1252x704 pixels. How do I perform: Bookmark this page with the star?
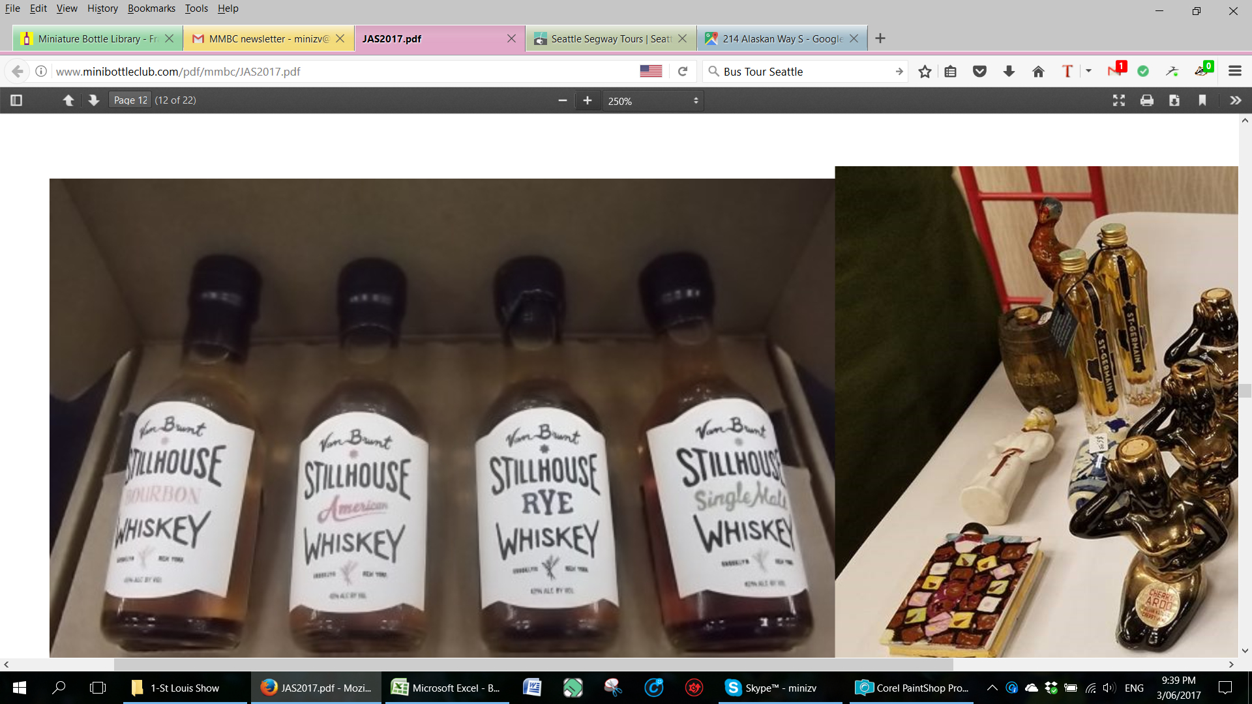click(925, 72)
